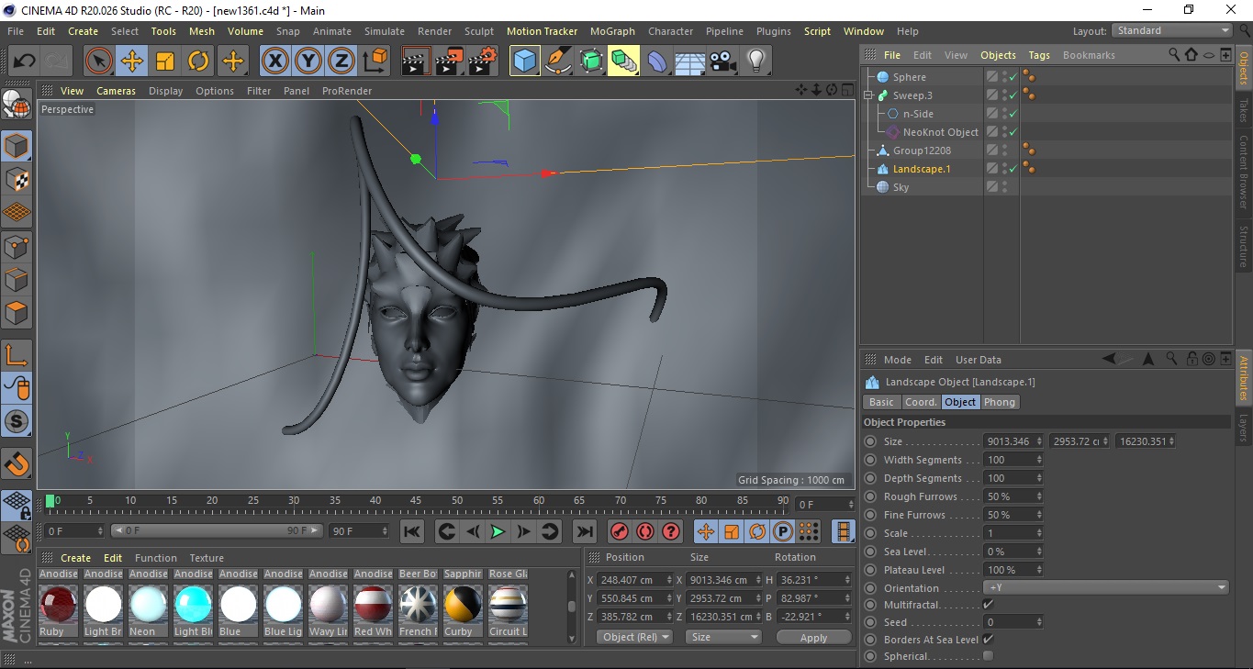Activate the Move tool
1253x669 pixels.
131,61
